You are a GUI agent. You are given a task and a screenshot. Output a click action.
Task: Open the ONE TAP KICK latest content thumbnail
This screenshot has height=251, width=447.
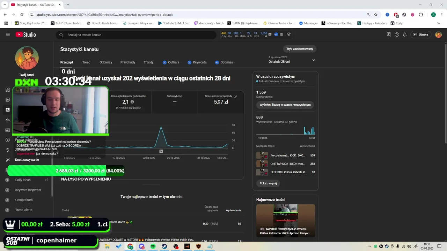point(286,221)
